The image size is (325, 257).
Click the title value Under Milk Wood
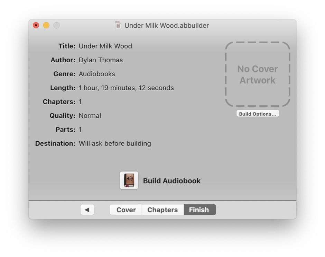pos(105,46)
